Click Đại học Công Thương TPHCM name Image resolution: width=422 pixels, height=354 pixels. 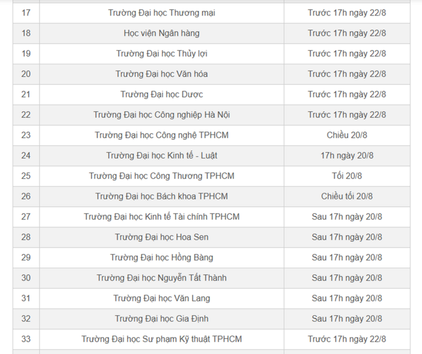click(162, 176)
